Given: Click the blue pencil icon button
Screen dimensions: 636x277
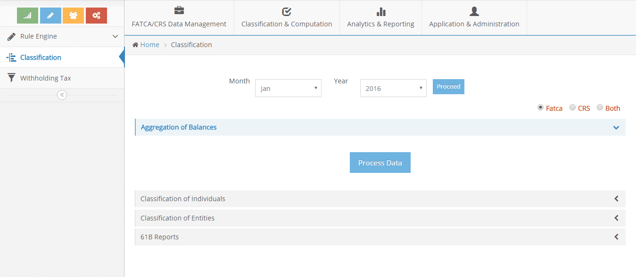Looking at the screenshot, I should (50, 16).
